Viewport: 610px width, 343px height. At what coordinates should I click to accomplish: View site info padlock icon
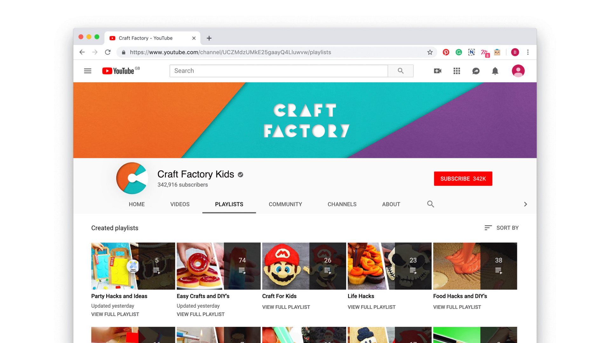point(124,52)
